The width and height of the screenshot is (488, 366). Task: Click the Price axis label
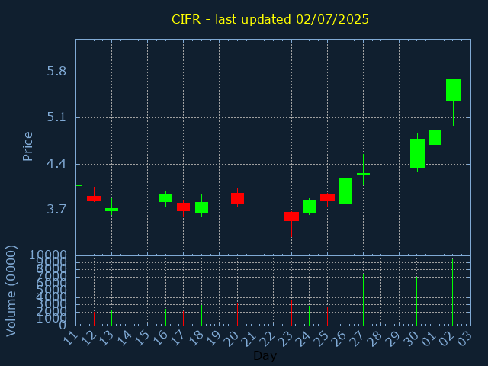click(27, 146)
